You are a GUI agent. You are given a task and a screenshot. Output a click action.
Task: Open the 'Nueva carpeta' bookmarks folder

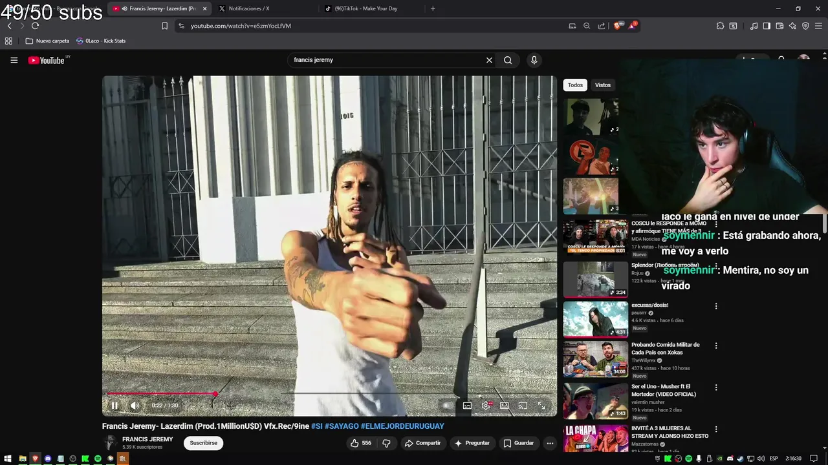47,41
